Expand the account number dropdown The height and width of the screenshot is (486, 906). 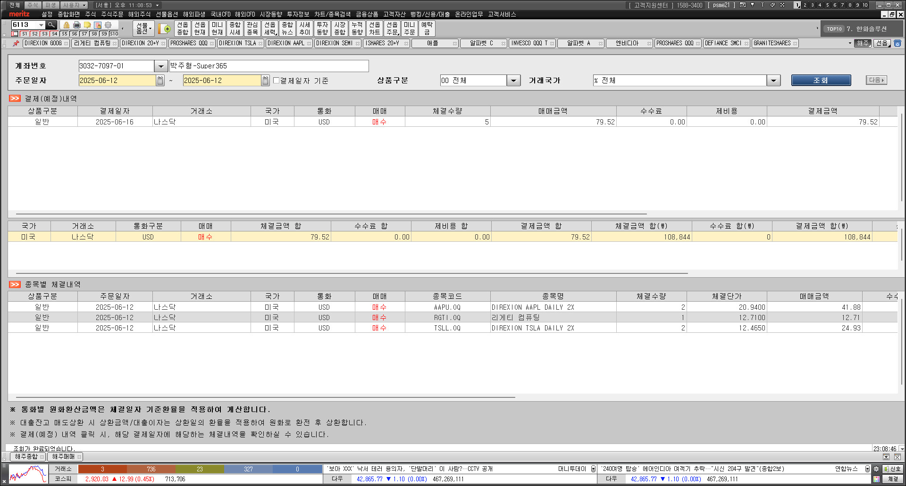click(161, 66)
